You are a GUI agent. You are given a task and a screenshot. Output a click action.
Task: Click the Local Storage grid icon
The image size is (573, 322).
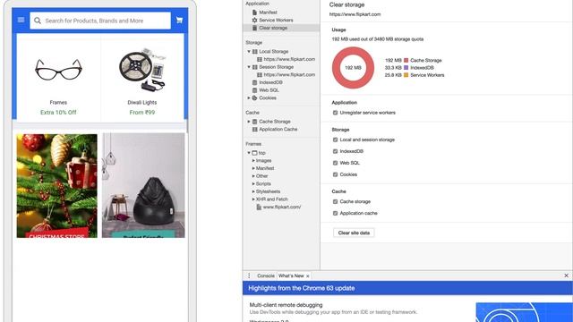pyautogui.click(x=255, y=52)
